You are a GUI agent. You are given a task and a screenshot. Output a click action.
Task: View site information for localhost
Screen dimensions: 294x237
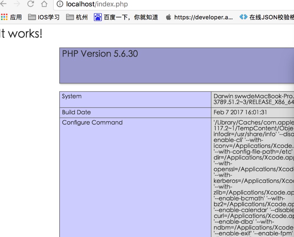pyautogui.click(x=60, y=4)
